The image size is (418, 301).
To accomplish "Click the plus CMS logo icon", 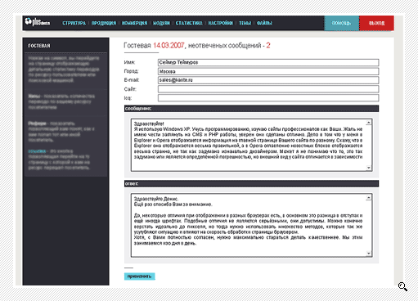I will coord(38,22).
